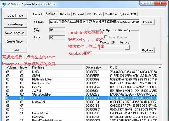The image size is (169, 121).
Task: Select the CapsuleX64 row
Action: click(x=81, y=113)
